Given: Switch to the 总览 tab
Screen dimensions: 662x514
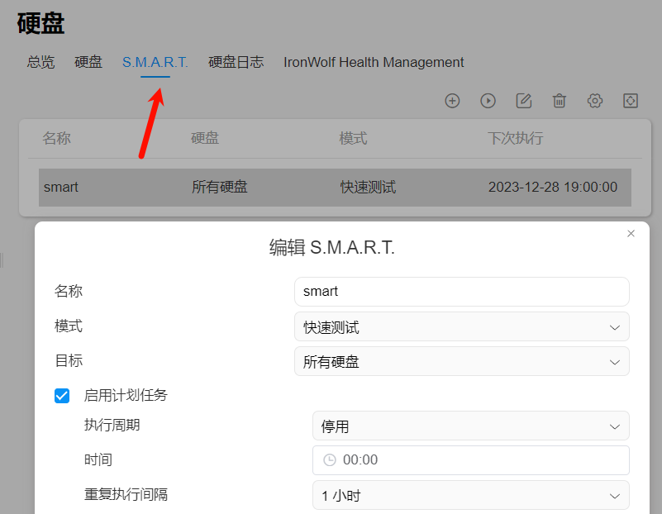Looking at the screenshot, I should (x=41, y=62).
